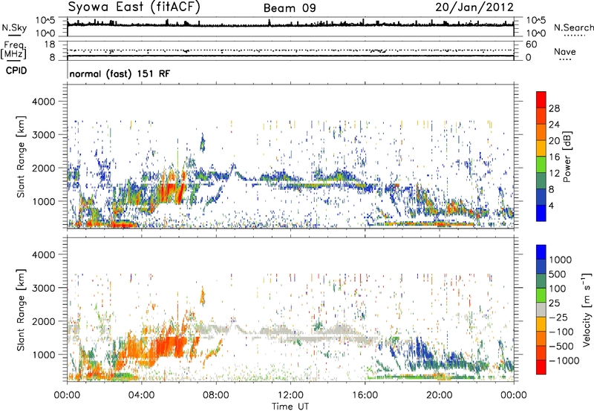Pick the top red segment of power color bar

541,100
